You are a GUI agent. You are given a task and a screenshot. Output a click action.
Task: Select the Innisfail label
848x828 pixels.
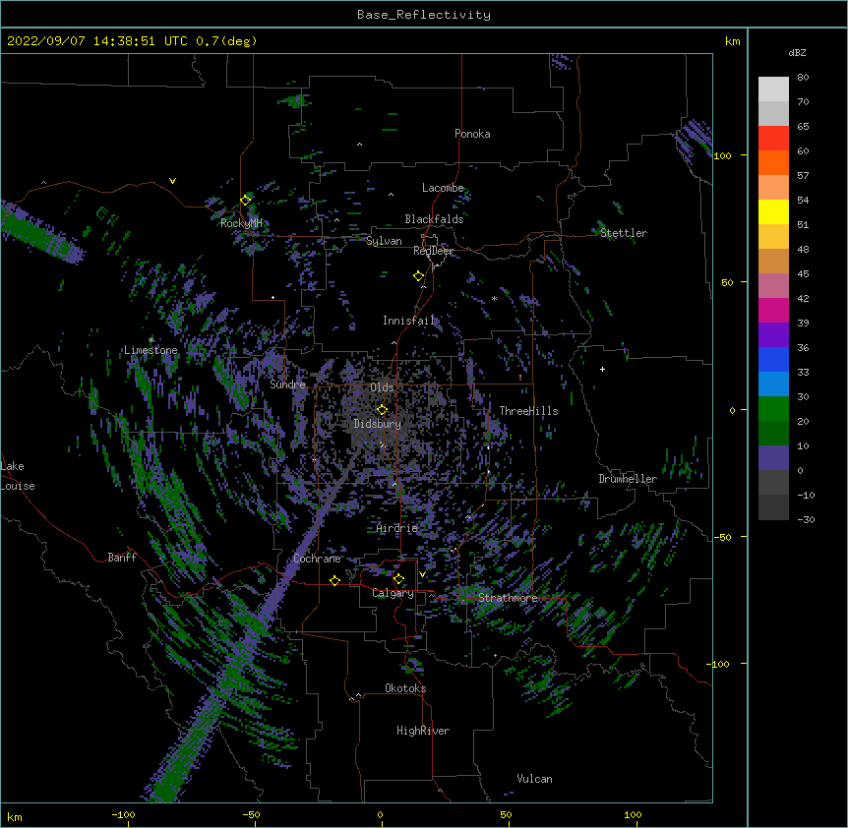click(408, 321)
